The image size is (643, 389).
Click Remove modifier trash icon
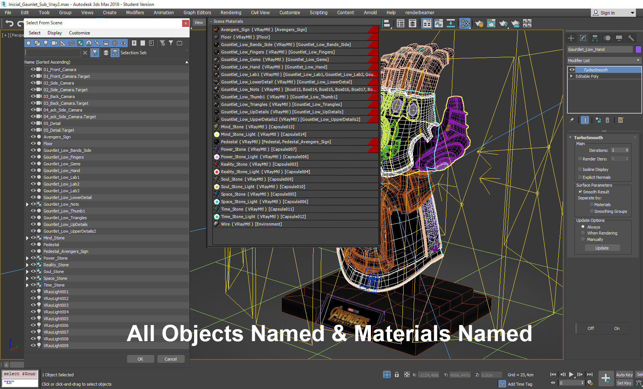click(x=607, y=120)
